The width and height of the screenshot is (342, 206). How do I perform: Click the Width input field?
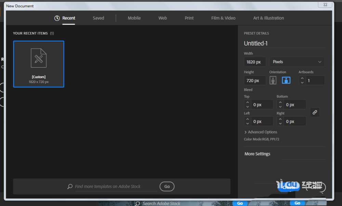254,62
